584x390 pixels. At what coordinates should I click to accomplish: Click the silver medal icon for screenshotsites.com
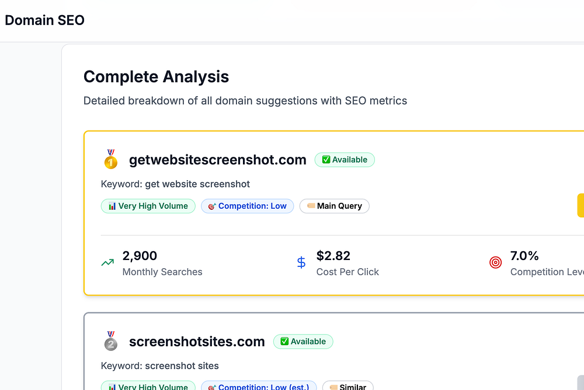(110, 342)
